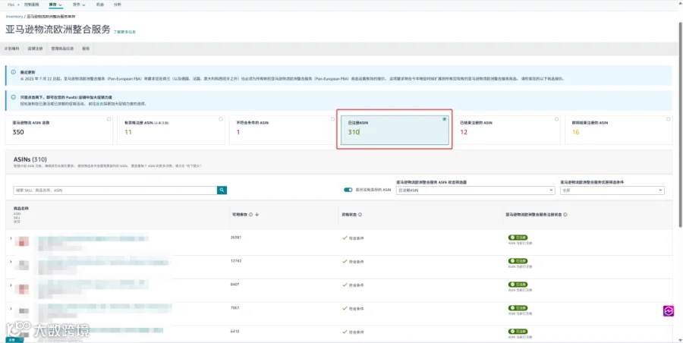Open product thumbnail in the 26381 row
This screenshot has width=683, height=343.
pyautogui.click(x=22, y=241)
